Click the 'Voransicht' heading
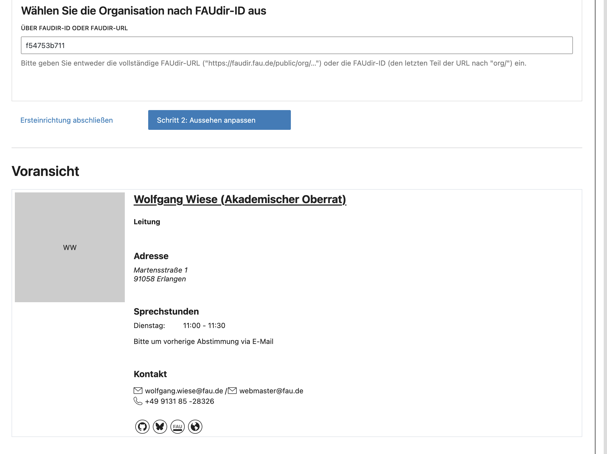 [45, 171]
